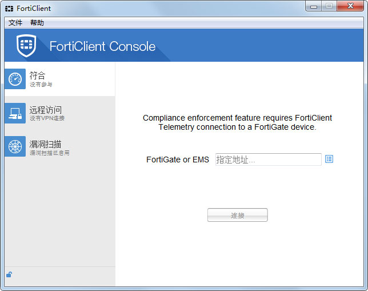
Task: Open the 文件 menu
Action: point(15,23)
